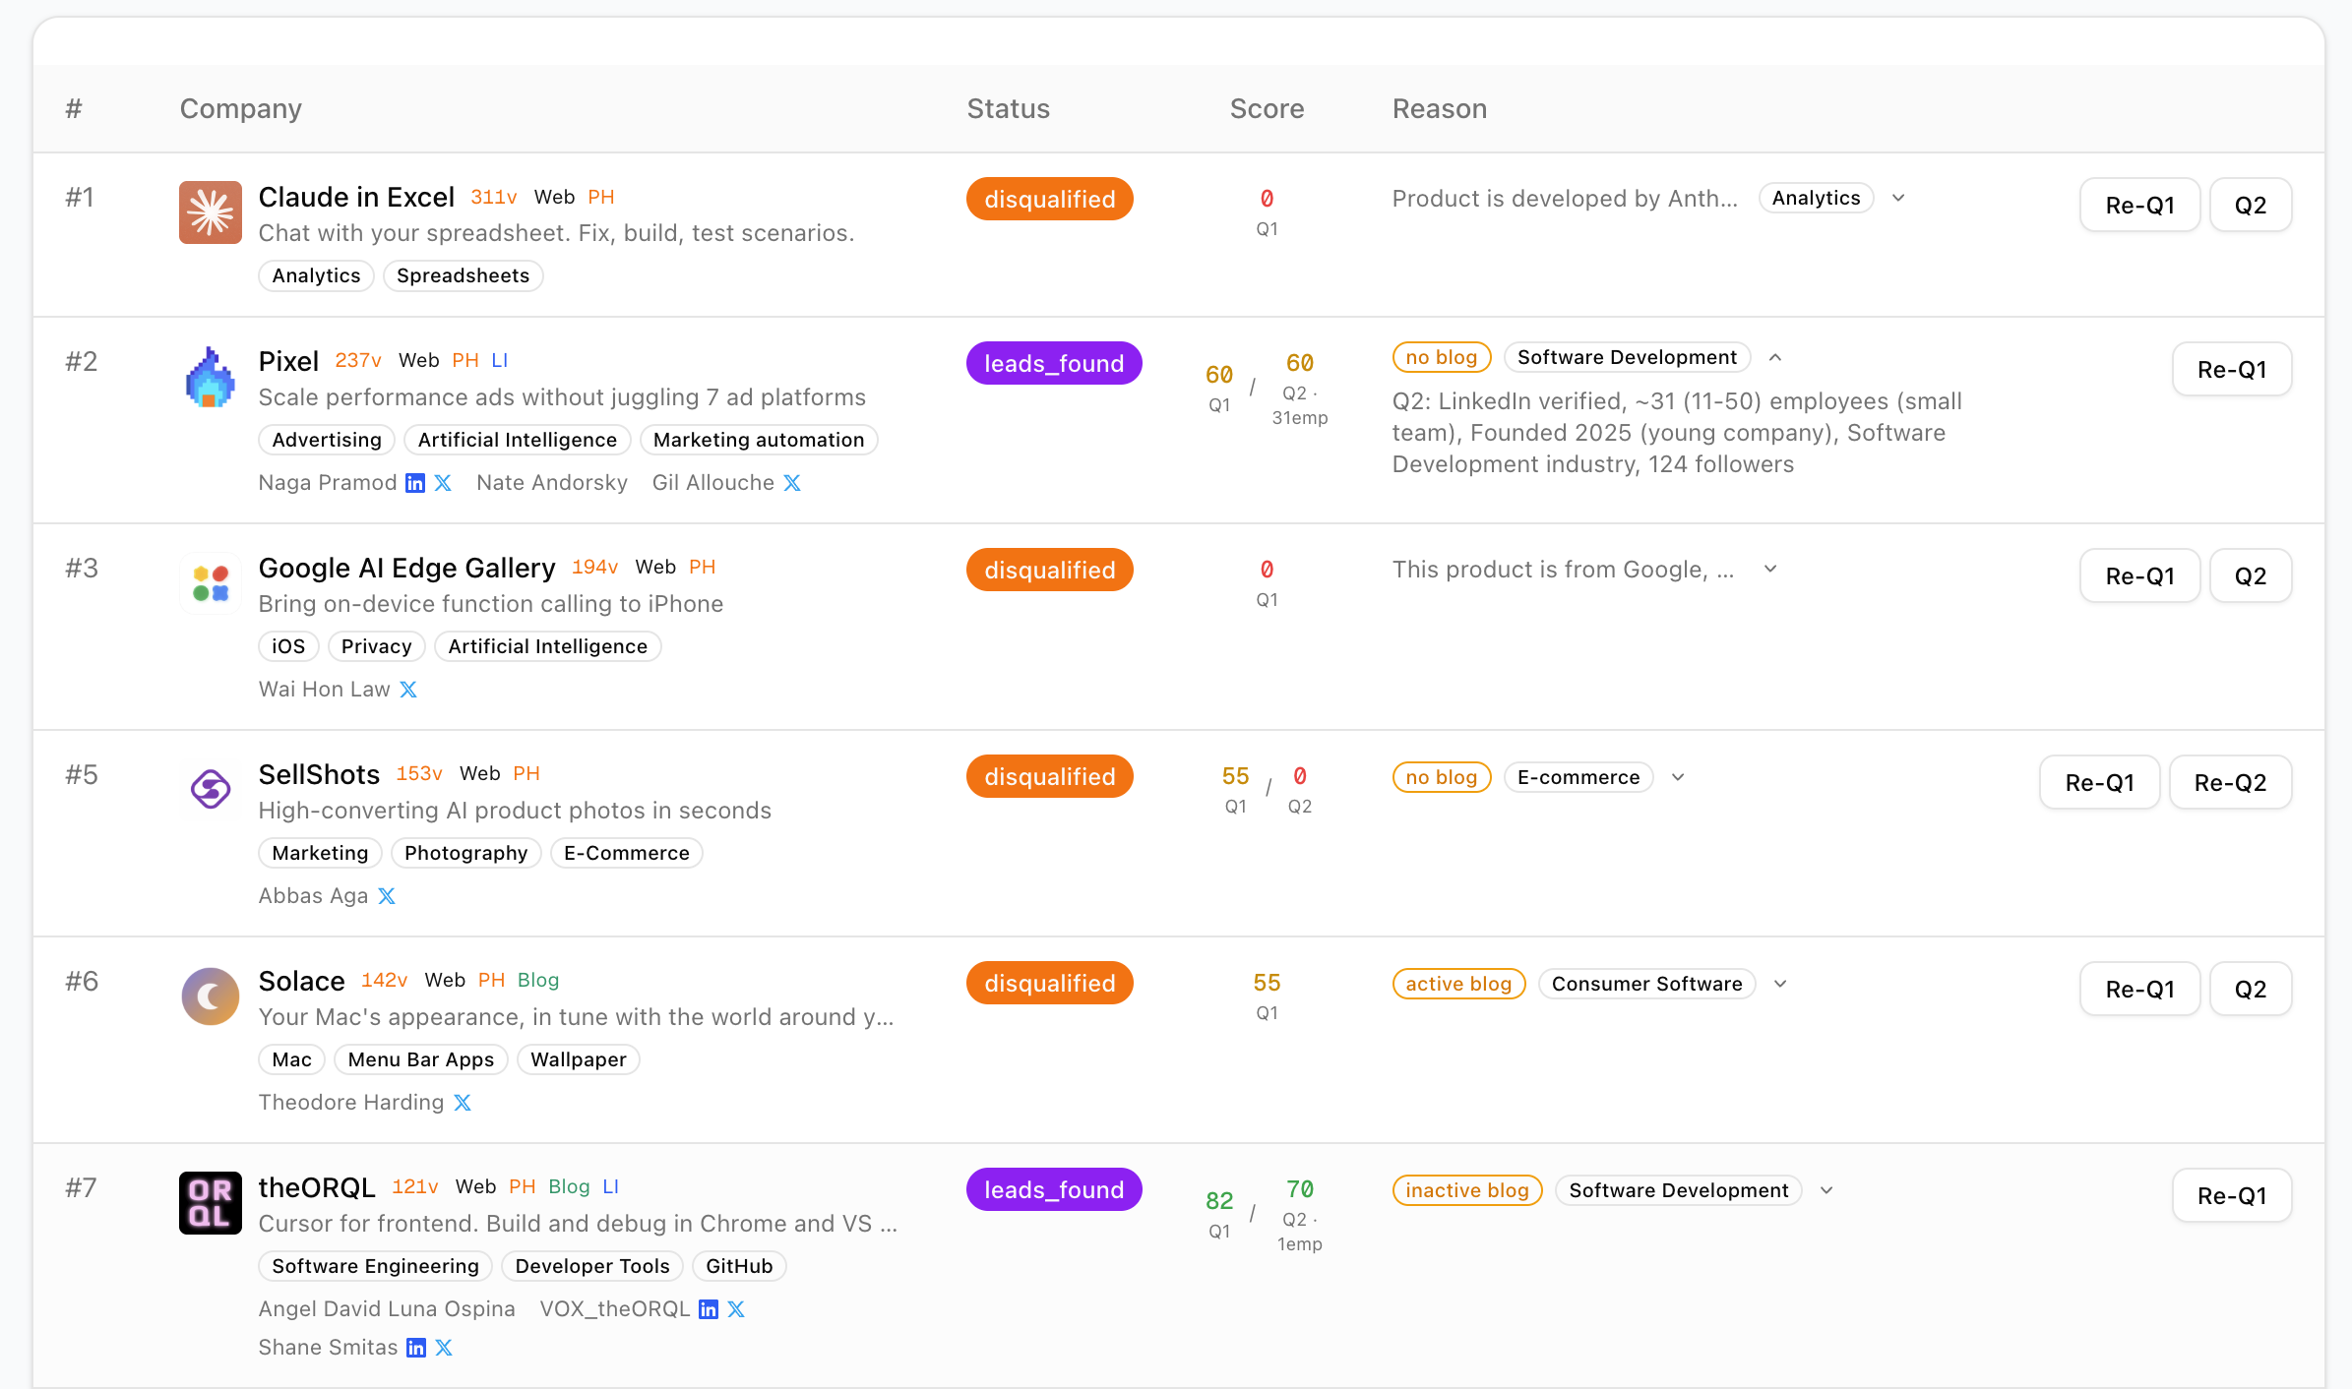Screen dimensions: 2352x1389
Task: Open Google AI Edge Gallery logo
Action: pyautogui.click(x=210, y=582)
